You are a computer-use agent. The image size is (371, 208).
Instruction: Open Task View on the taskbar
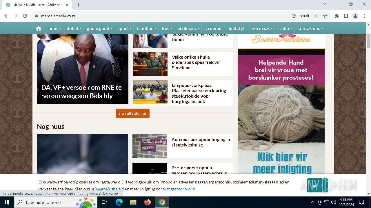coord(104,202)
